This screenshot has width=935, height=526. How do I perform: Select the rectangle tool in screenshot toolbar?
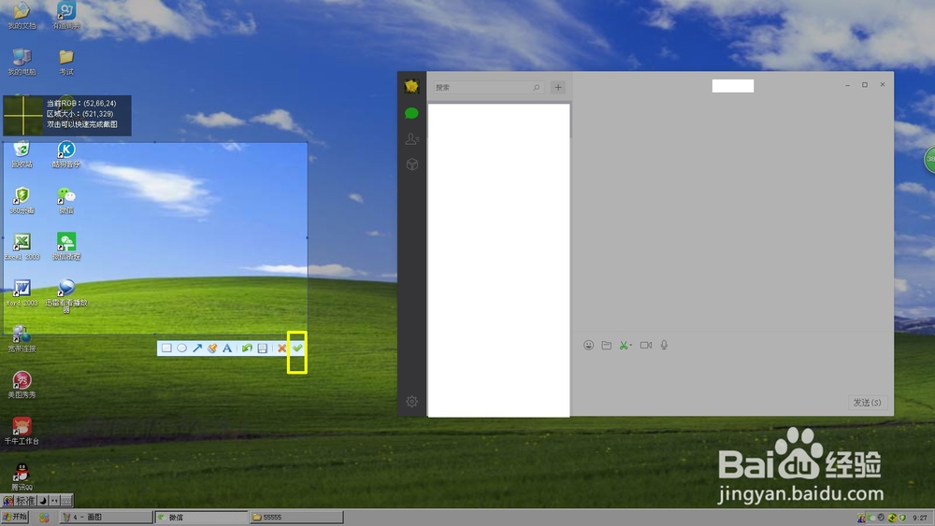pyautogui.click(x=166, y=348)
